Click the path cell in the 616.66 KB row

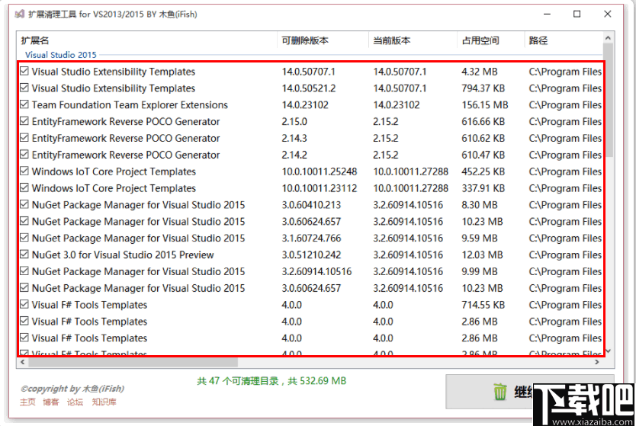point(565,122)
